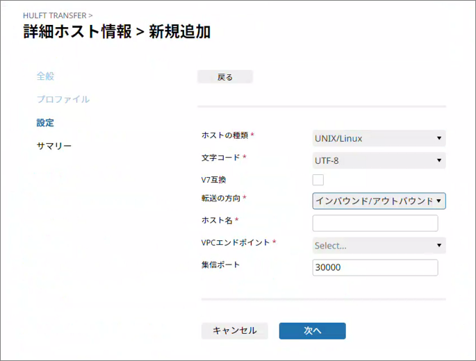476x361 pixels.
Task: Open the ホストの種類 dropdown showing UNIX/Linux
Action: coord(379,138)
